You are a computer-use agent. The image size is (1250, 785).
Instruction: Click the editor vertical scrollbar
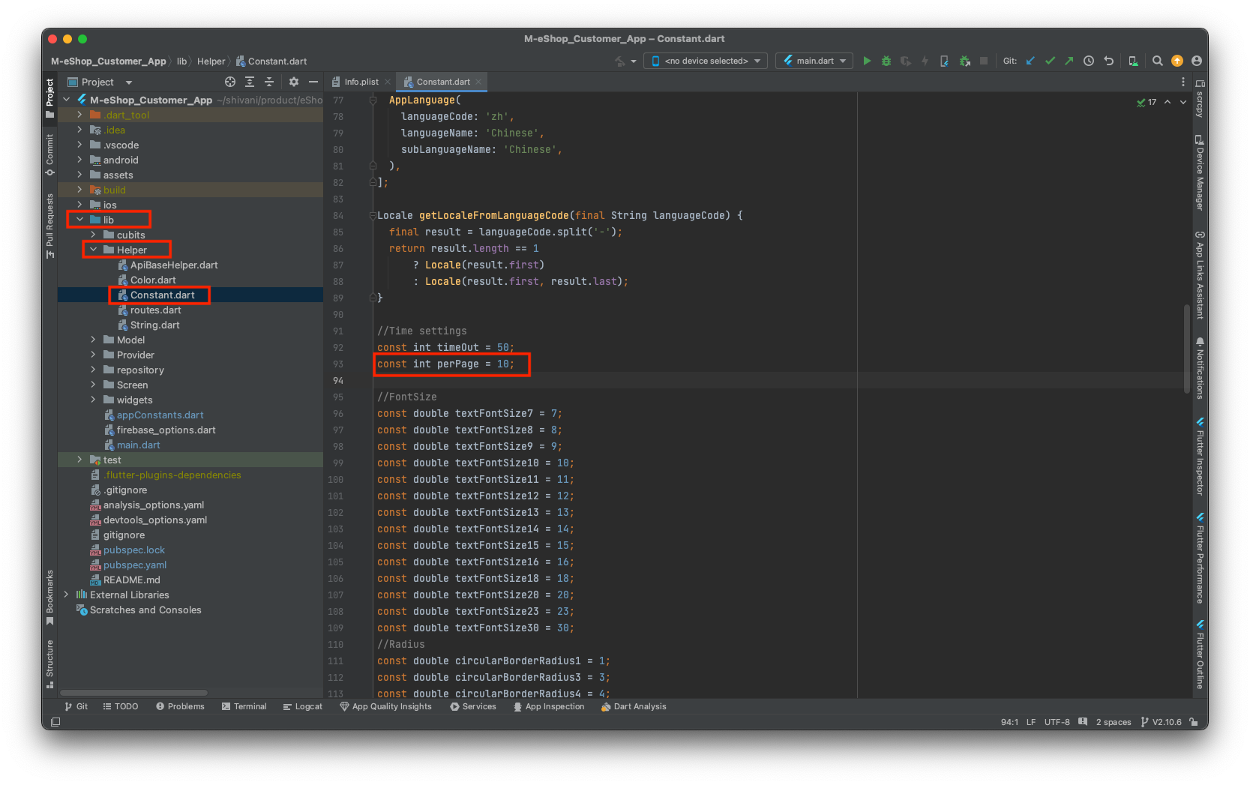(x=1186, y=349)
